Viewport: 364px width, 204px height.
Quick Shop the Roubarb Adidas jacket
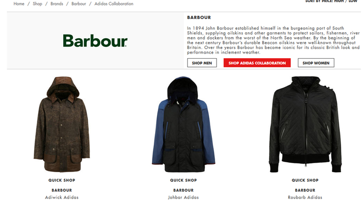(x=305, y=180)
